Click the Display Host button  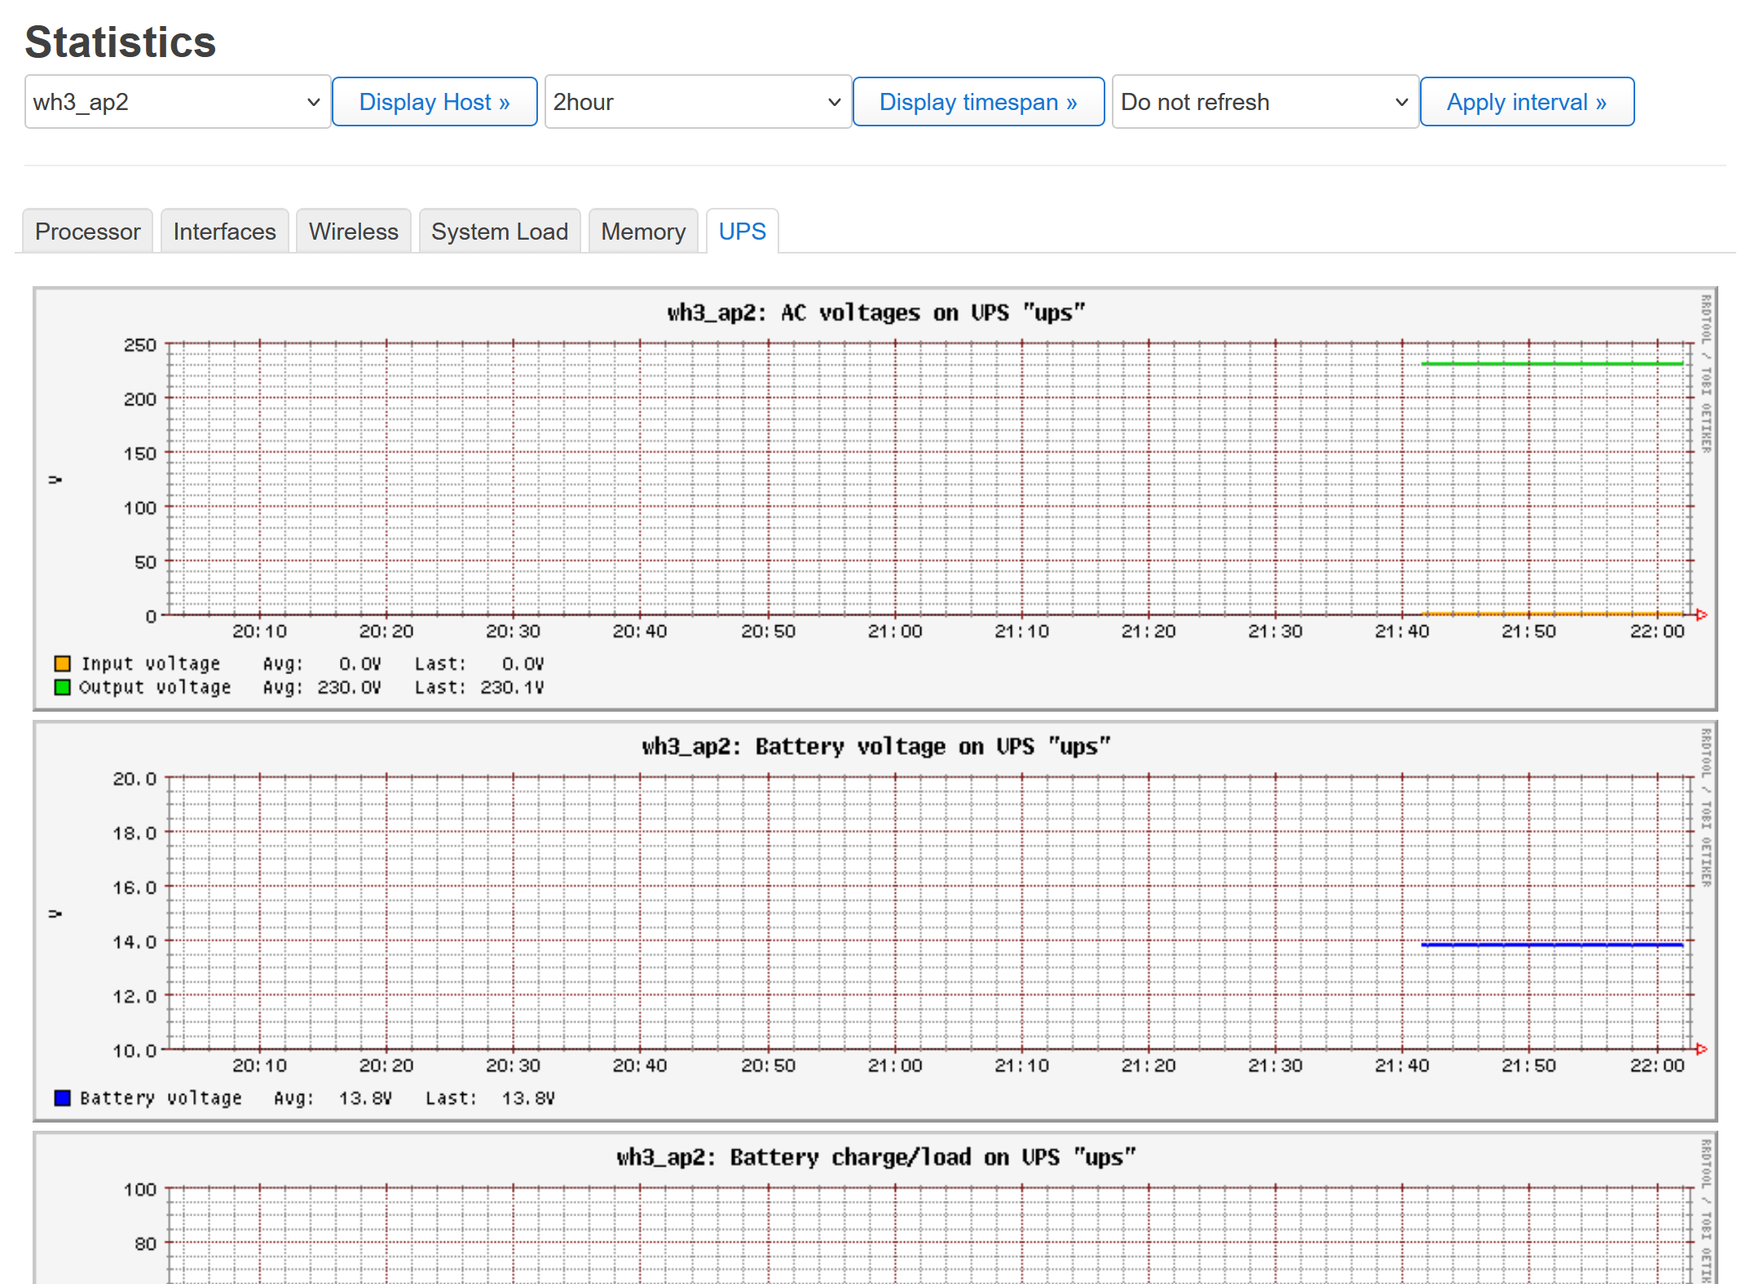[434, 102]
